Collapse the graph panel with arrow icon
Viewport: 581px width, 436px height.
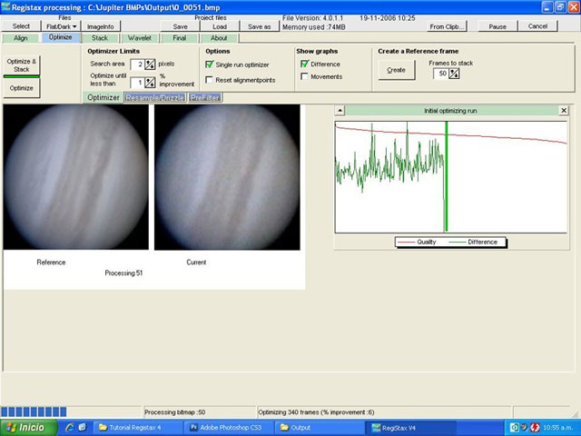click(x=340, y=111)
